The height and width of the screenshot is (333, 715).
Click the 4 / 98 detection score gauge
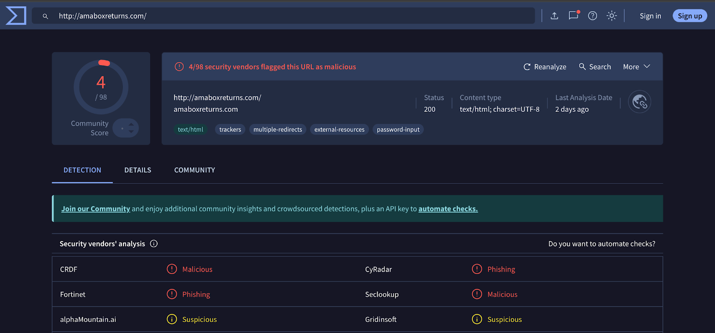(x=101, y=87)
